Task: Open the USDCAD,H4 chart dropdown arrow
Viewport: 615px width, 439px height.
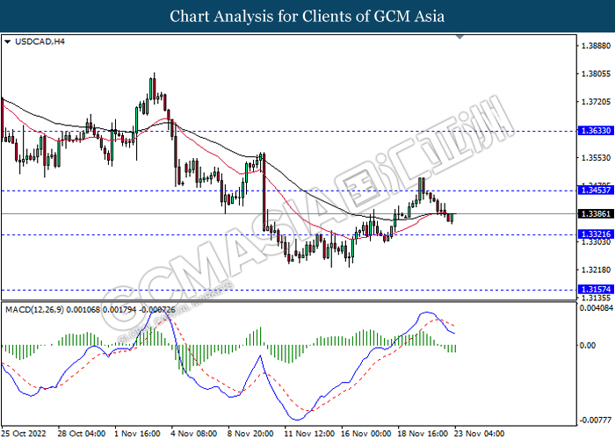Action: [x=7, y=41]
